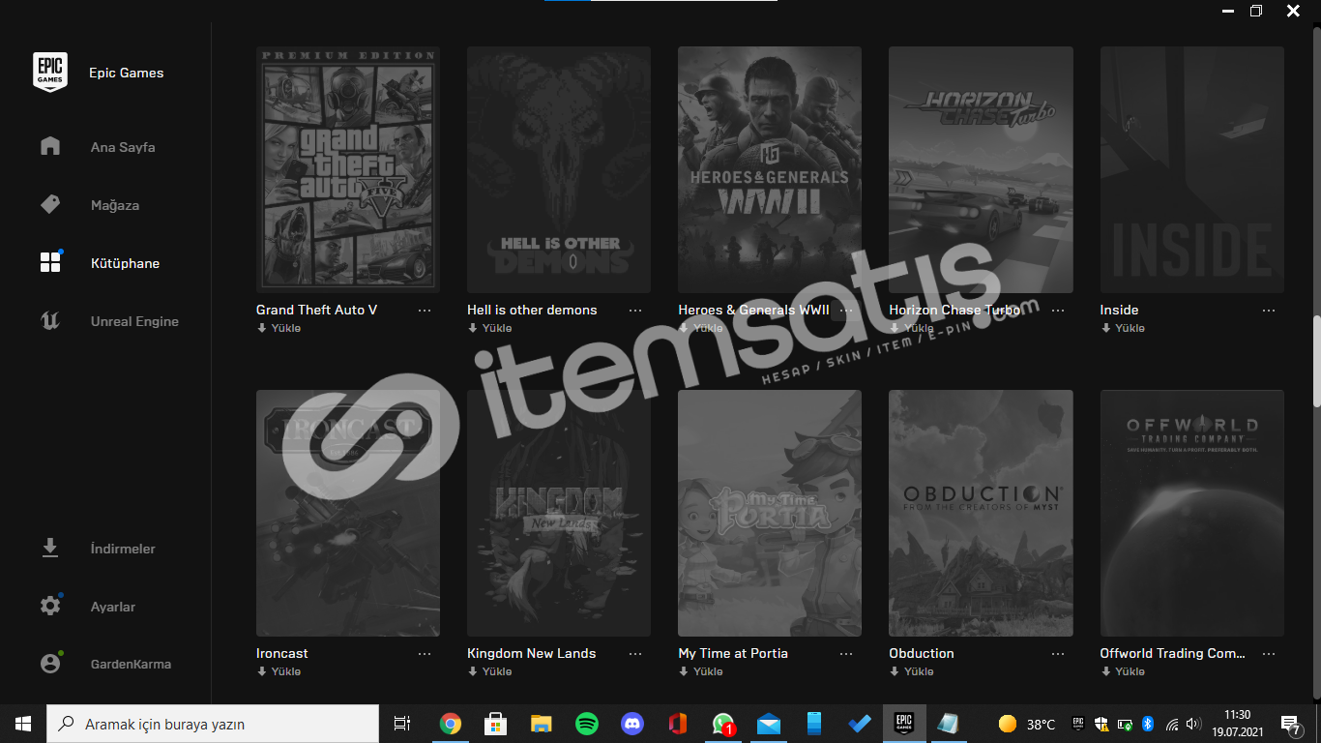Image resolution: width=1321 pixels, height=743 pixels.
Task: Click the Grand Theft Auto V title text
Action: pyautogui.click(x=316, y=310)
